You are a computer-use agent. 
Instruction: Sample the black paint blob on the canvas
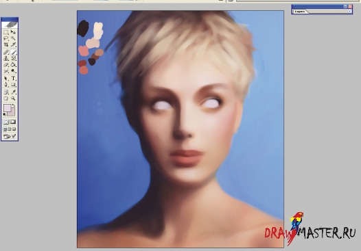point(83,29)
